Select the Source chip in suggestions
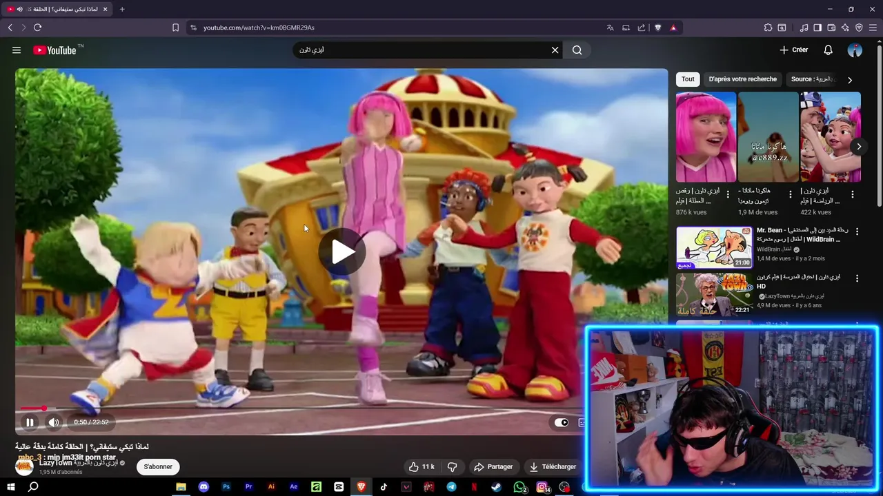Screen dimensions: 883x496 (812, 79)
